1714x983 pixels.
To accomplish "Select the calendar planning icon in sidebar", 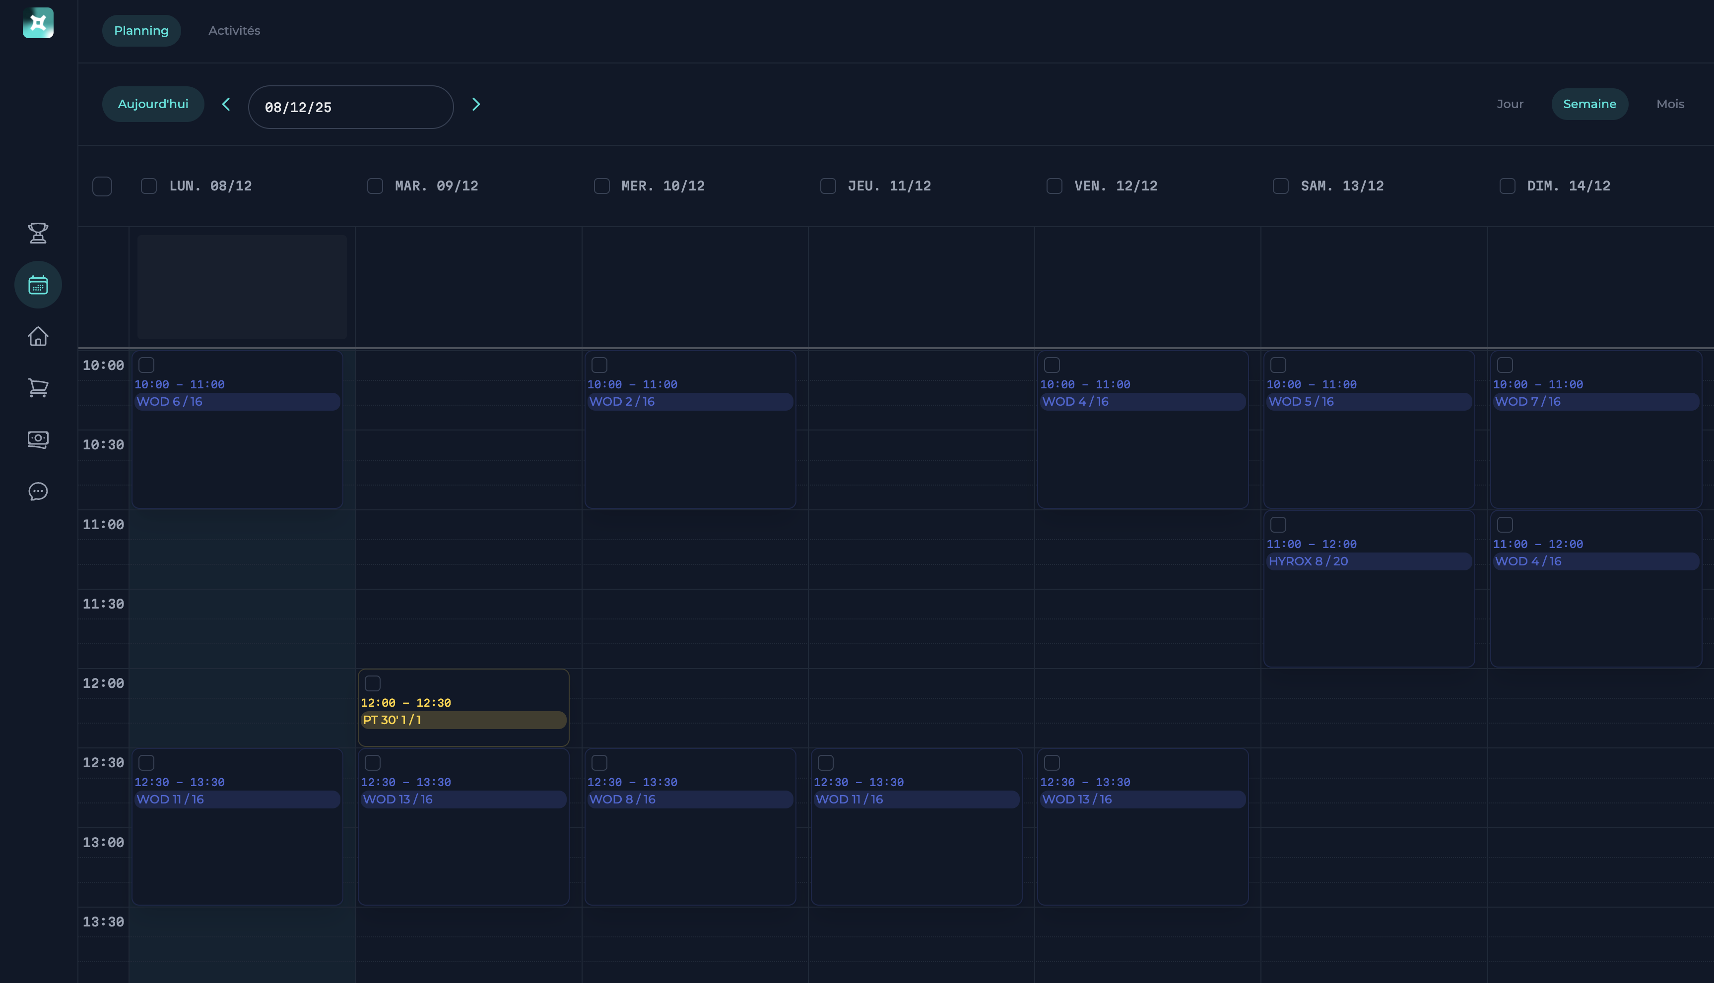I will point(38,284).
